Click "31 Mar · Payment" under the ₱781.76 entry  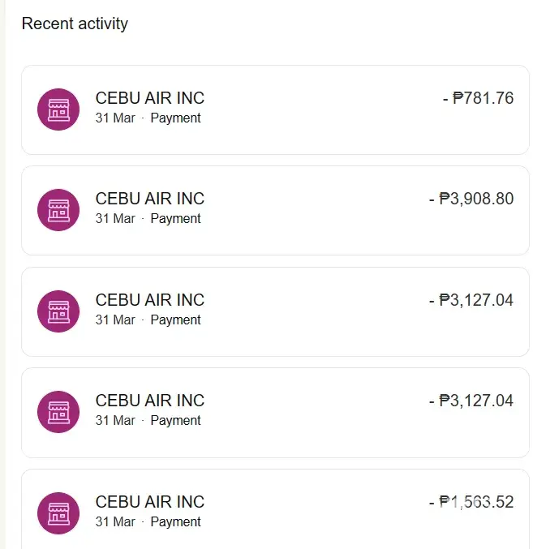pyautogui.click(x=148, y=118)
